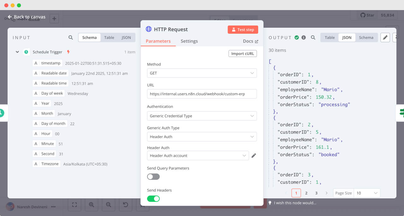Switch INPUT view to Table
This screenshot has width=404, height=216.
tap(109, 37)
